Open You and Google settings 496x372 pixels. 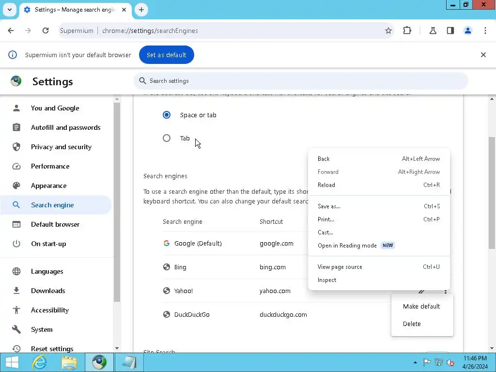[x=56, y=108]
